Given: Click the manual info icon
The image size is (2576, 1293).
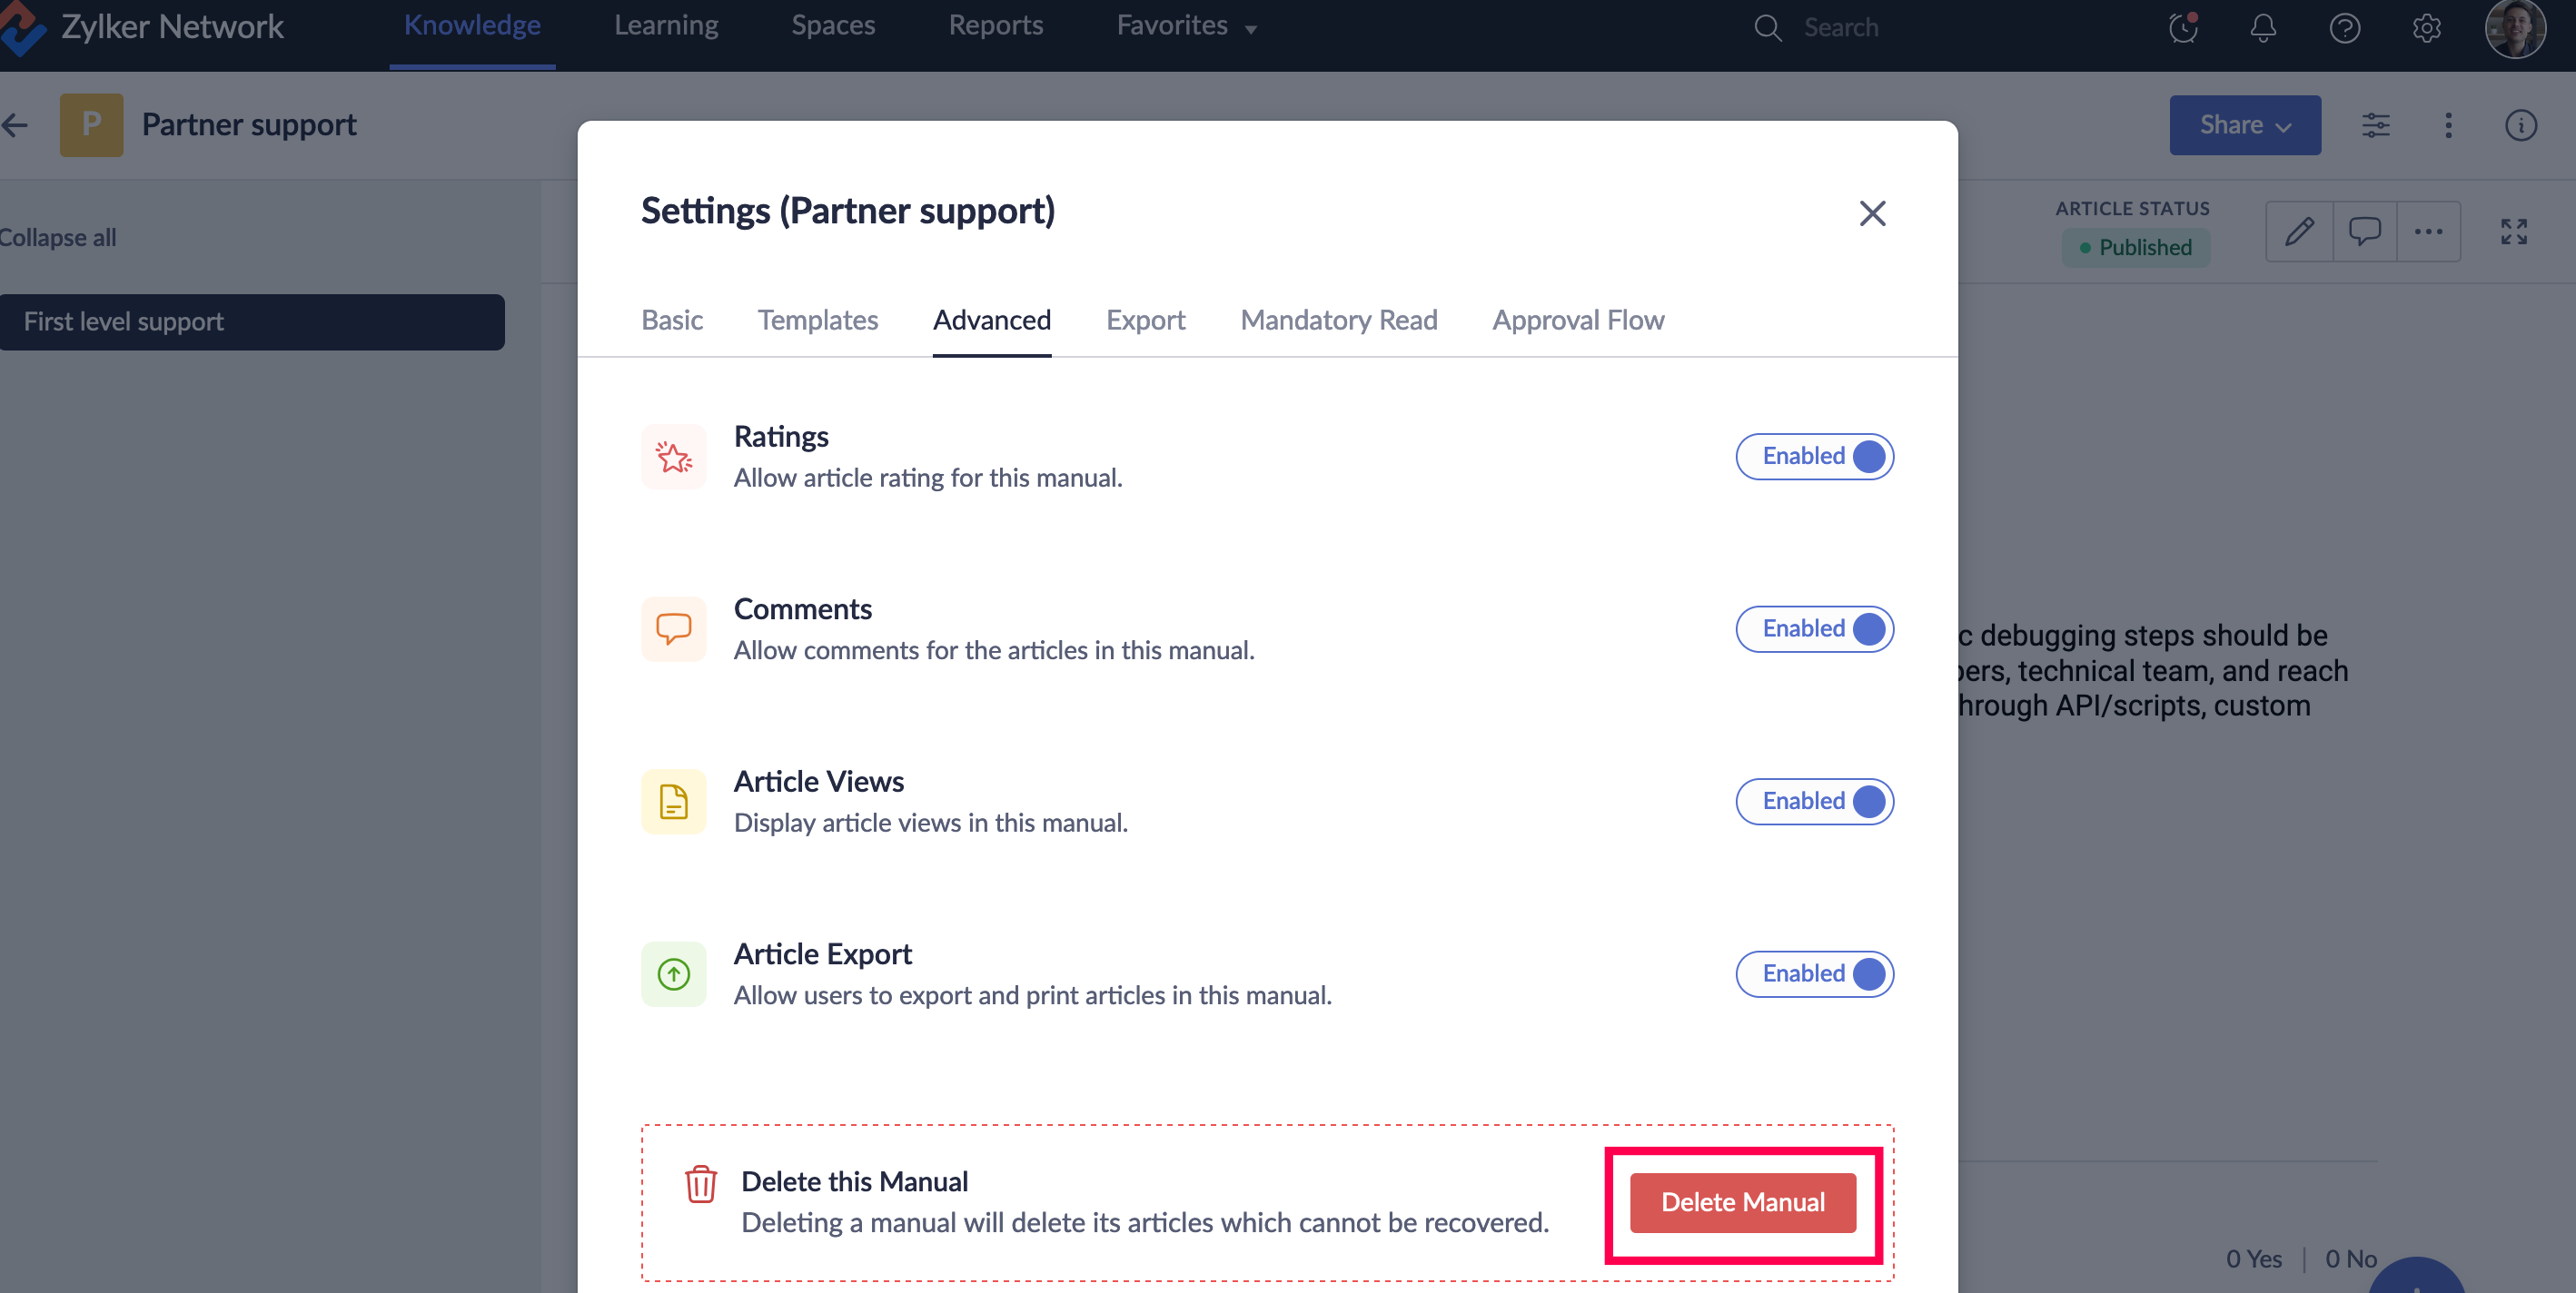Looking at the screenshot, I should (x=2520, y=125).
